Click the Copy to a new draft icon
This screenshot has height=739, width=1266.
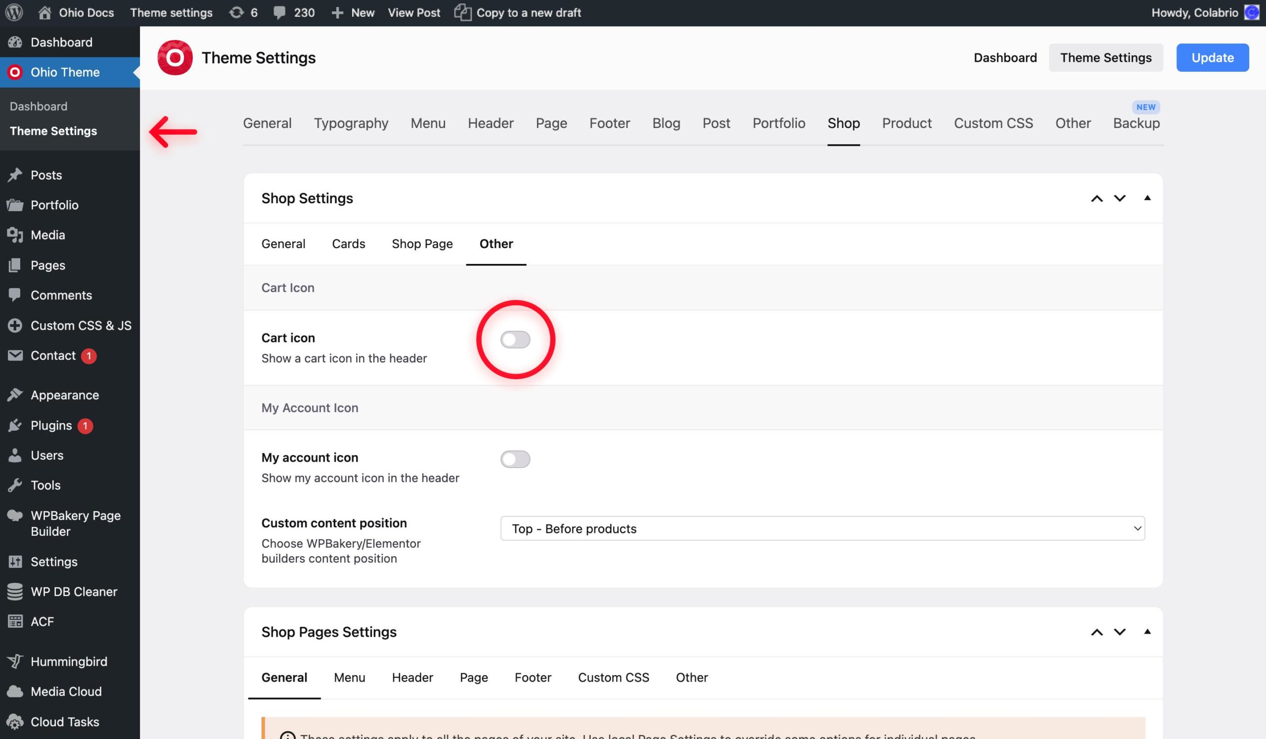[x=463, y=12]
